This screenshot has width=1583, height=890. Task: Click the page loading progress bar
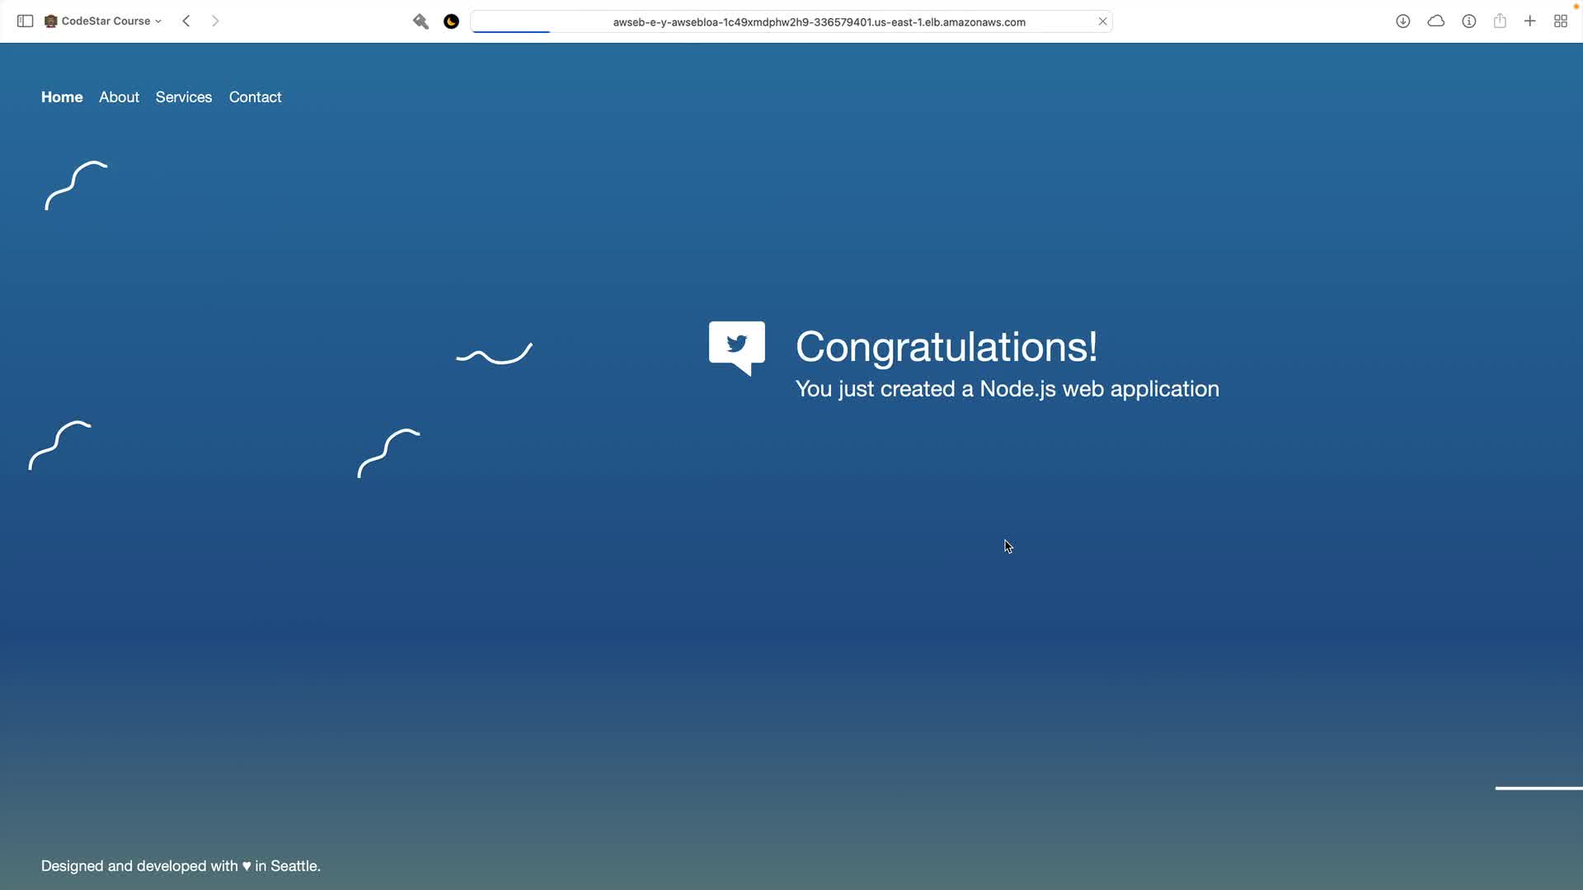tap(511, 31)
